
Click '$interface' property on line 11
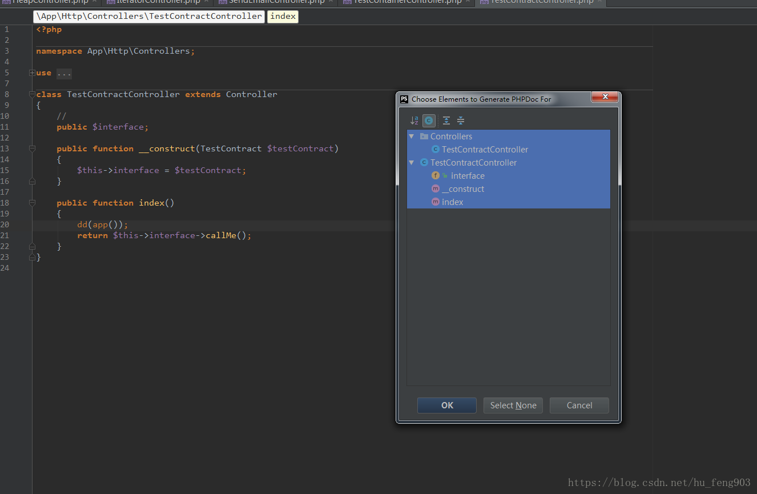118,127
